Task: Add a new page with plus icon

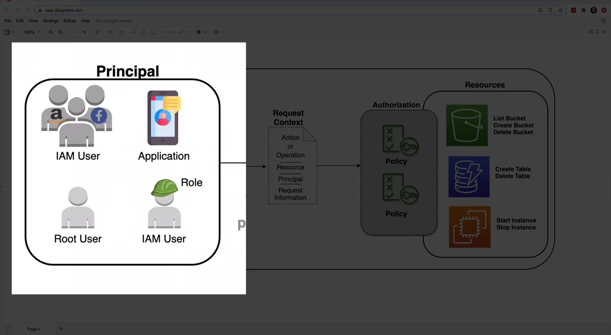Action: [x=61, y=329]
